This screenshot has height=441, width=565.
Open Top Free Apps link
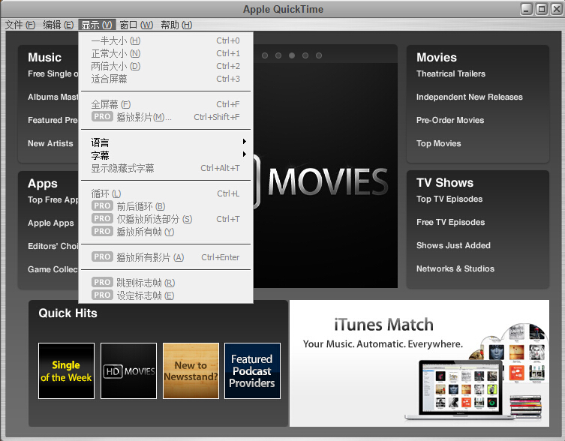pyautogui.click(x=53, y=199)
